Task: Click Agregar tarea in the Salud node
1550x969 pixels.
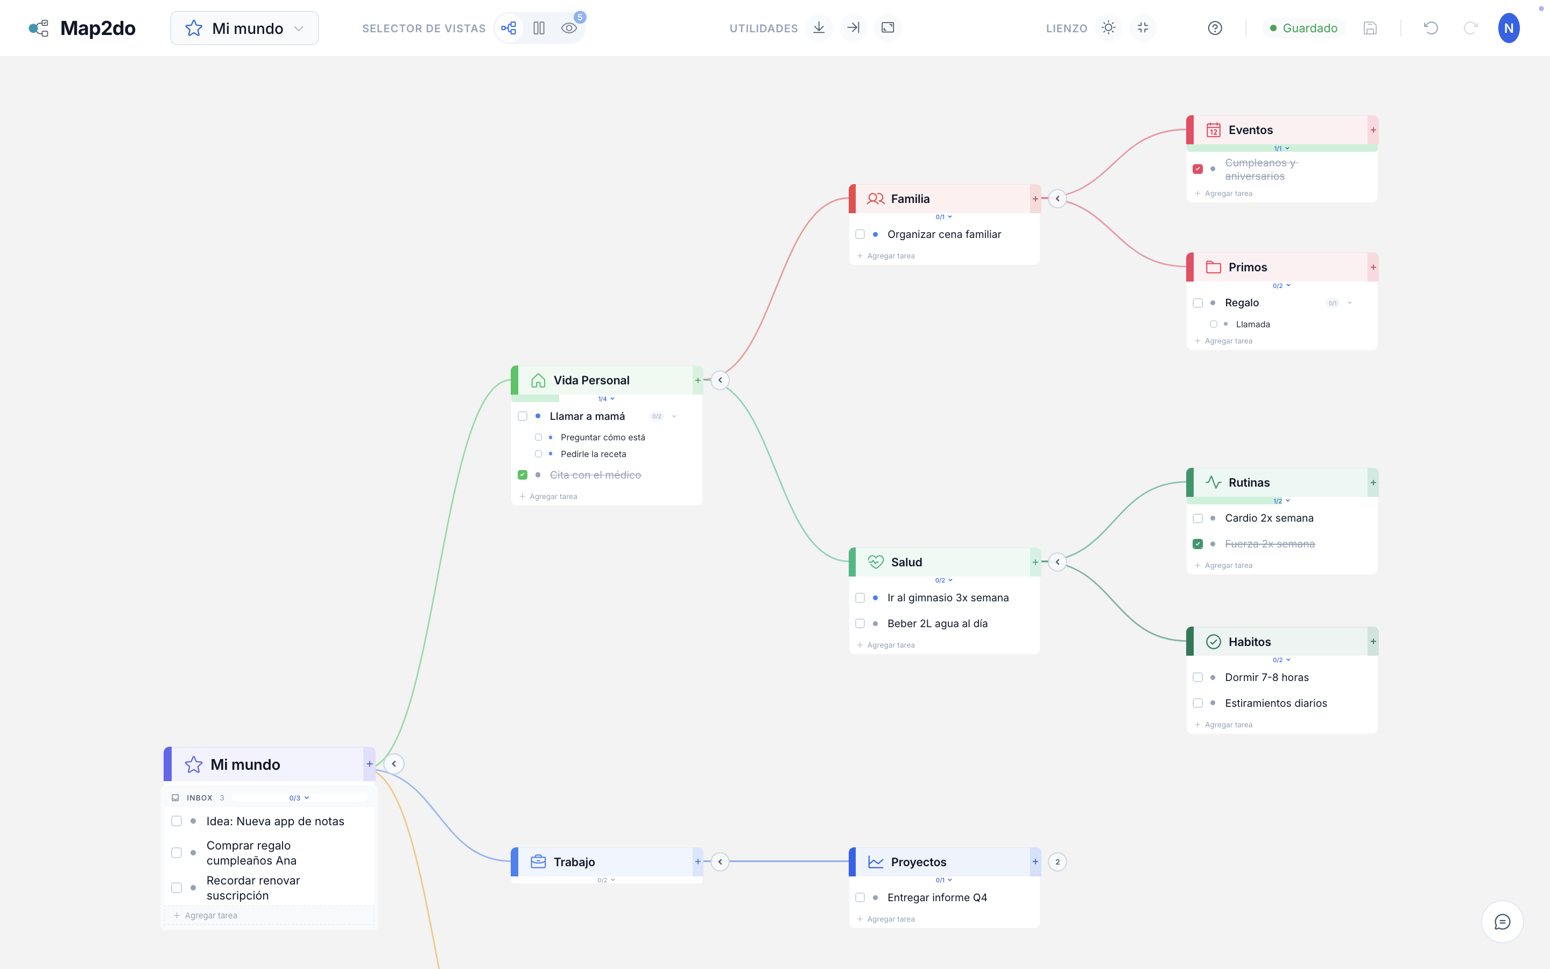Action: [x=890, y=645]
